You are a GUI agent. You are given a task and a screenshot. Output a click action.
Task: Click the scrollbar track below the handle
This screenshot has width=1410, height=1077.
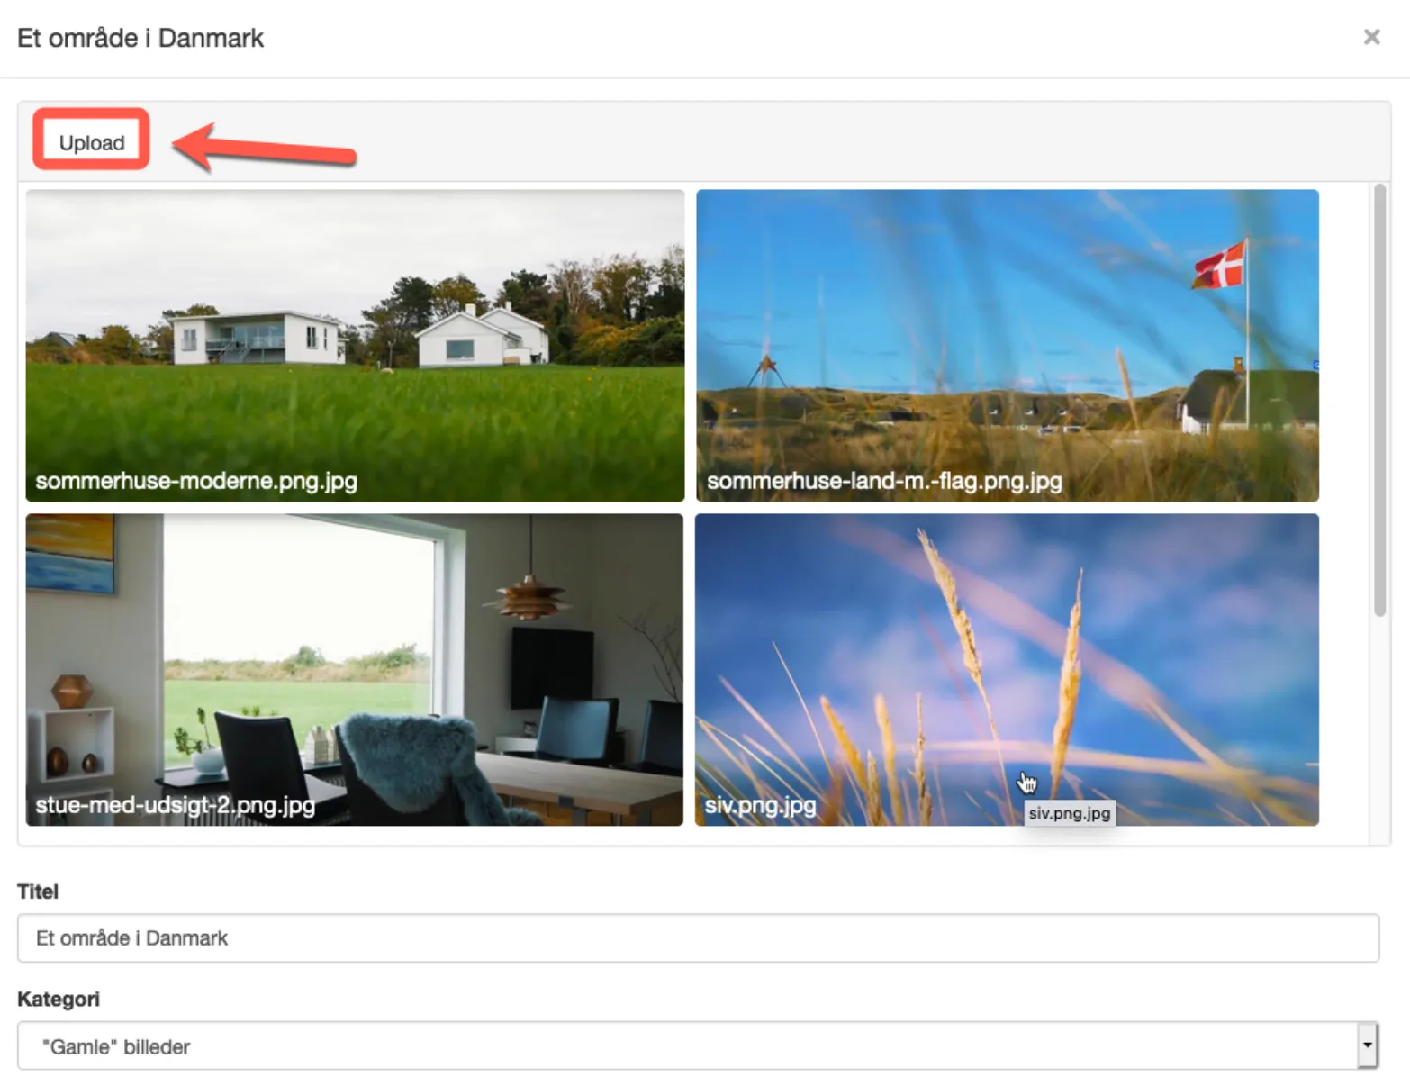coord(1379,729)
